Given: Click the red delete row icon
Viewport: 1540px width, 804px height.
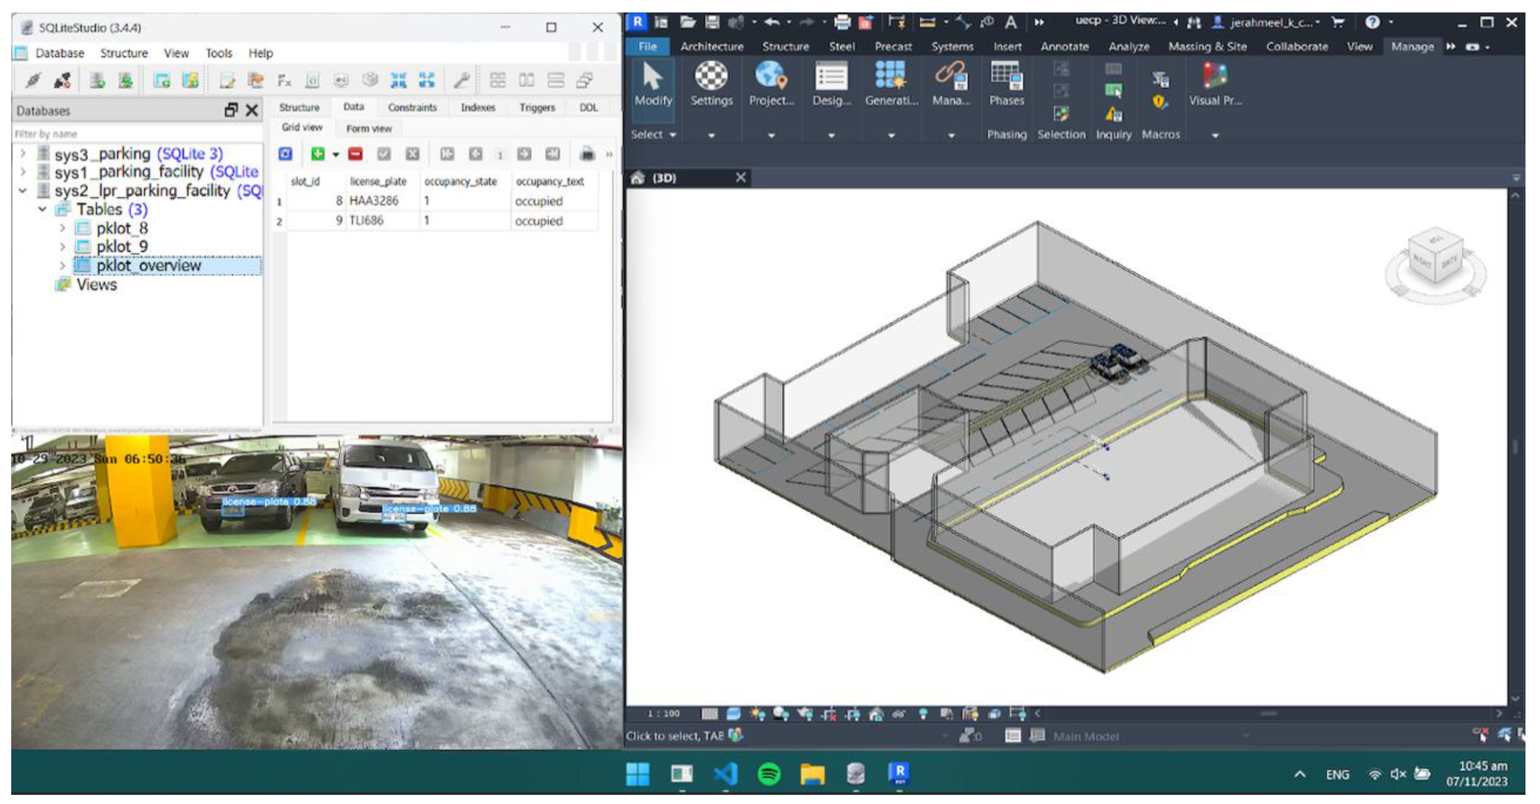Looking at the screenshot, I should point(356,154).
